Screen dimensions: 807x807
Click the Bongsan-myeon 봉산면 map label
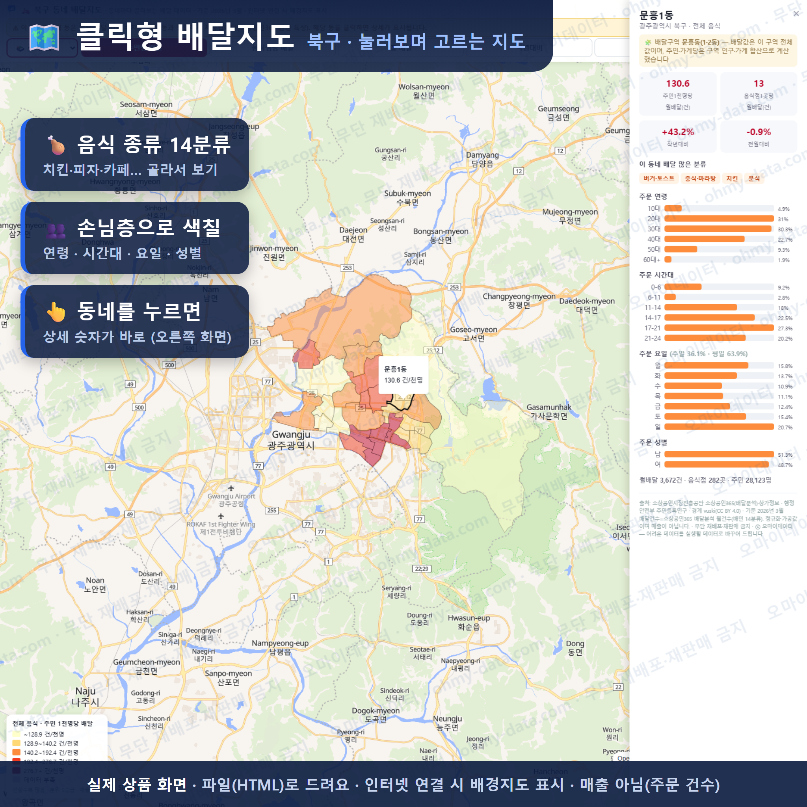(x=441, y=236)
